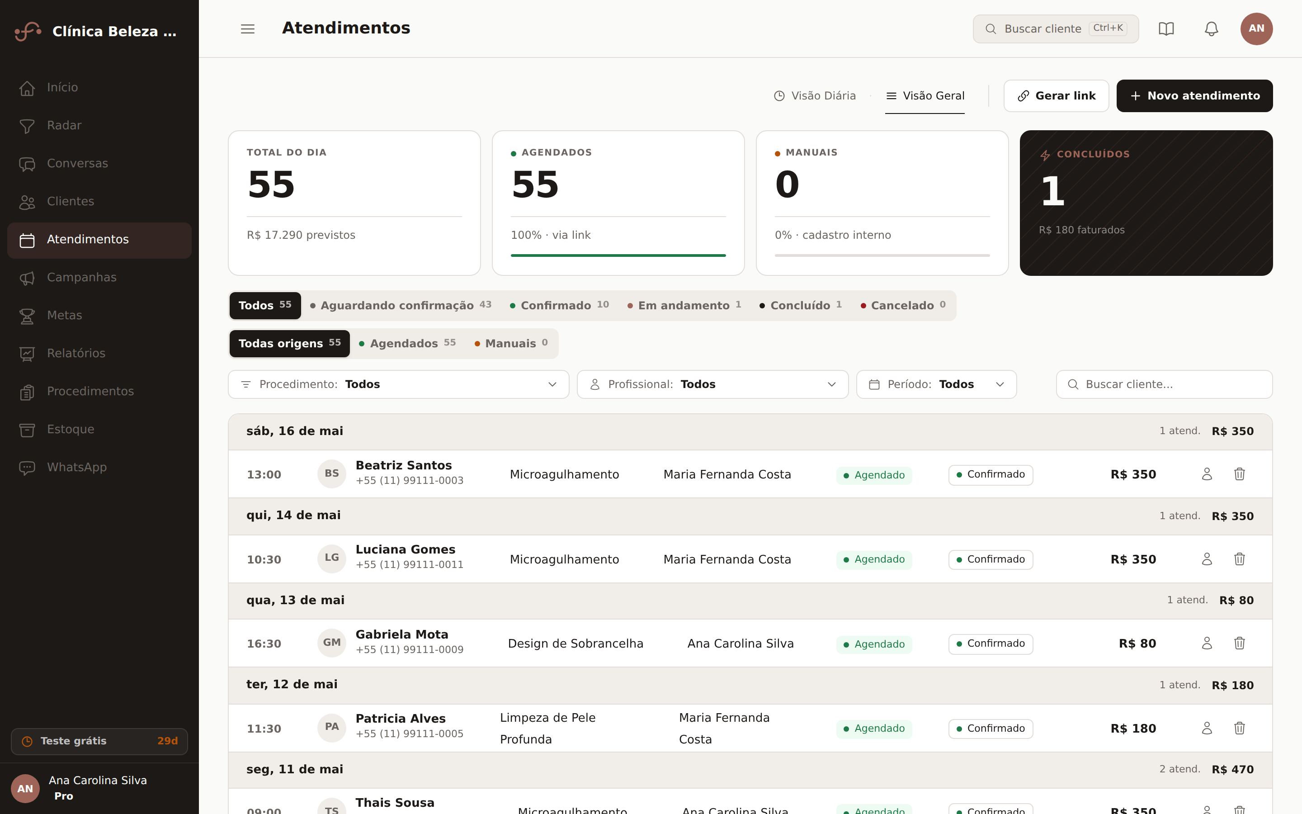
Task: Filter origin by Agendados
Action: pyautogui.click(x=407, y=344)
